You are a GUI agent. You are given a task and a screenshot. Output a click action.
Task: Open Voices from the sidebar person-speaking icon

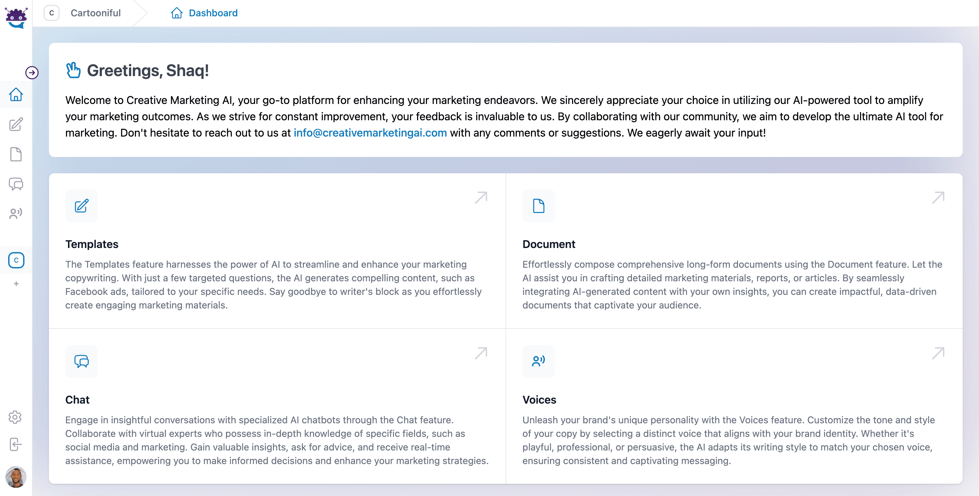(16, 213)
